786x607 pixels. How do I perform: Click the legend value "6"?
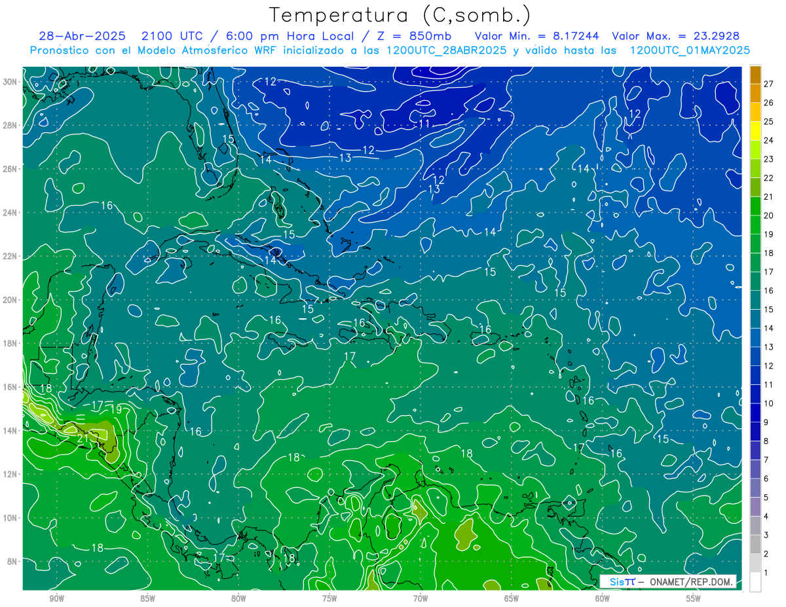pos(766,479)
